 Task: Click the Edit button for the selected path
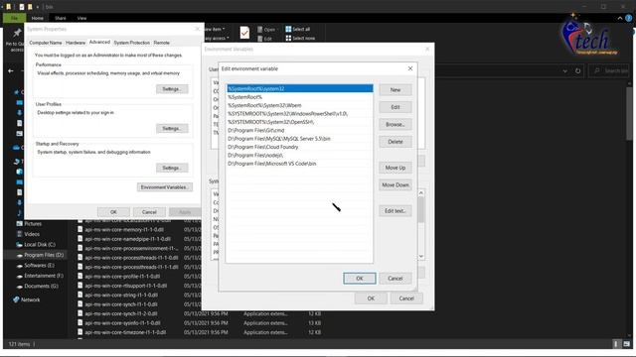point(396,107)
